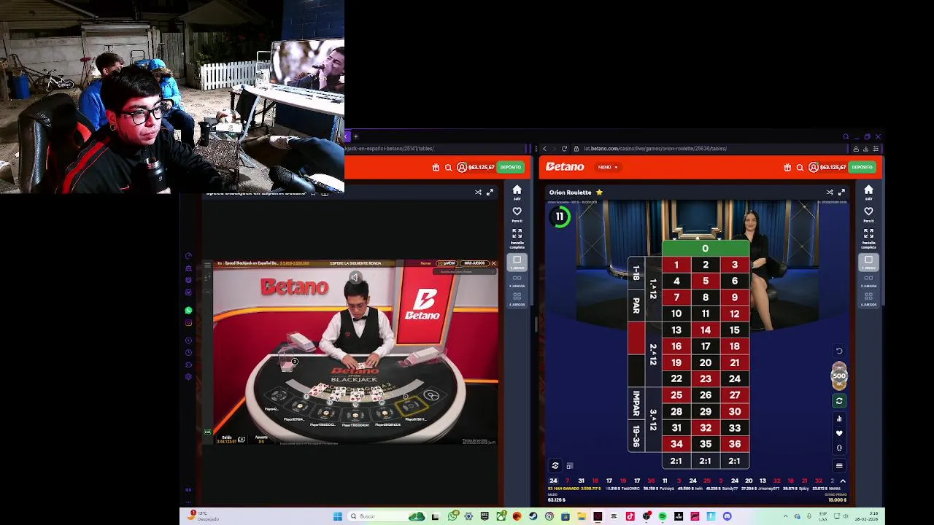The width and height of the screenshot is (934, 525).
Task: Expand the recent results history chevron
Action: [843, 481]
